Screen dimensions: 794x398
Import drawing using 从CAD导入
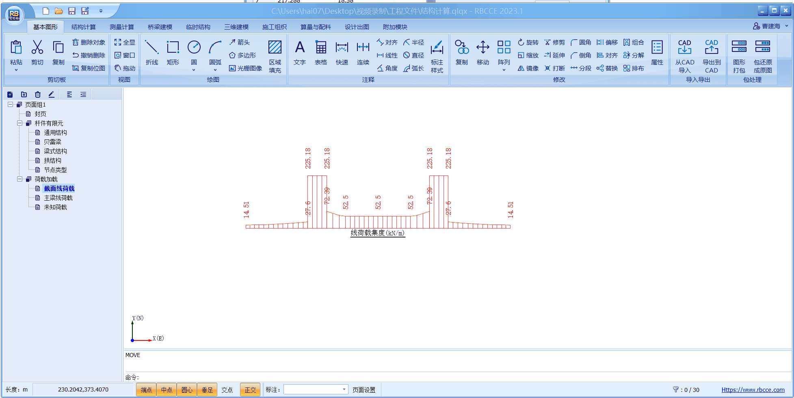[684, 56]
